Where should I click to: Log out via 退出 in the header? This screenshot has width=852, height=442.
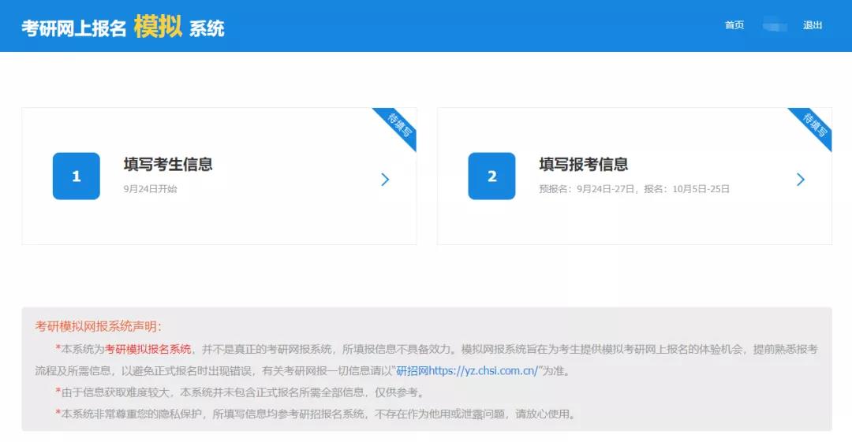click(x=813, y=25)
